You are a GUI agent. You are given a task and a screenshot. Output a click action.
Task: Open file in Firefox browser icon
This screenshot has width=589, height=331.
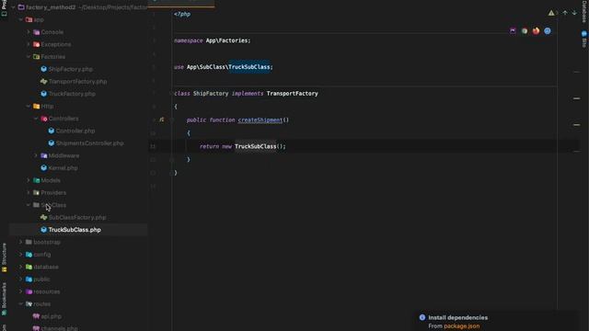pyautogui.click(x=536, y=31)
